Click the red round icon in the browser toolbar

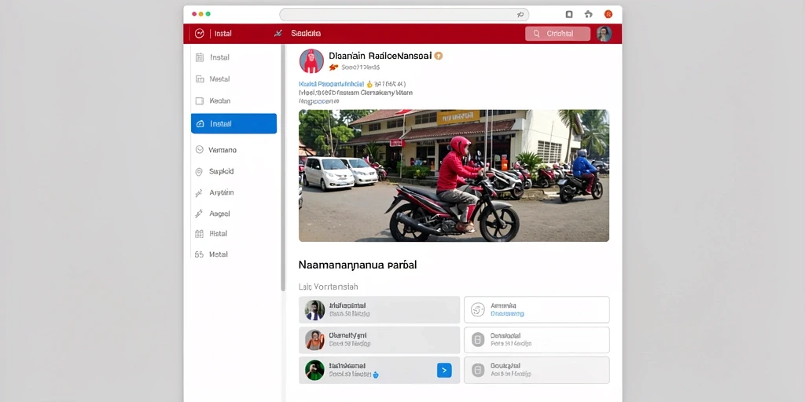click(608, 14)
